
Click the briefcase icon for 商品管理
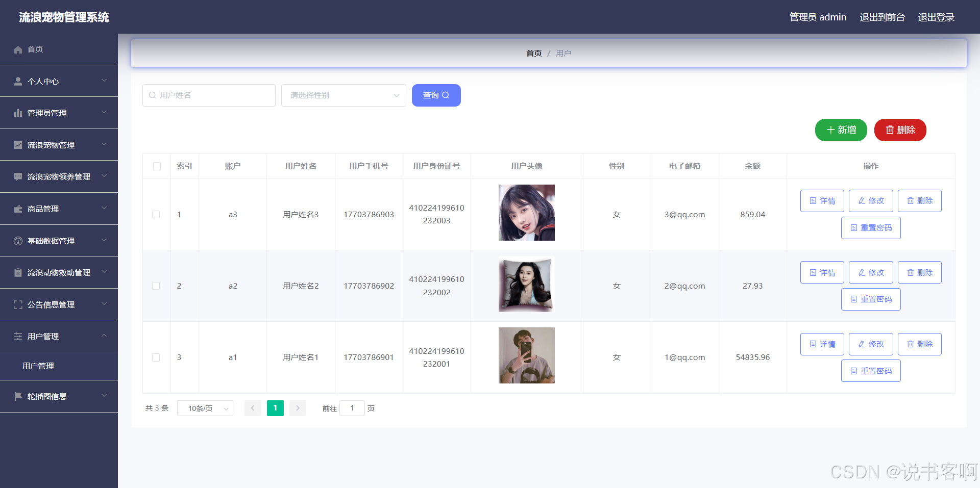pos(18,209)
